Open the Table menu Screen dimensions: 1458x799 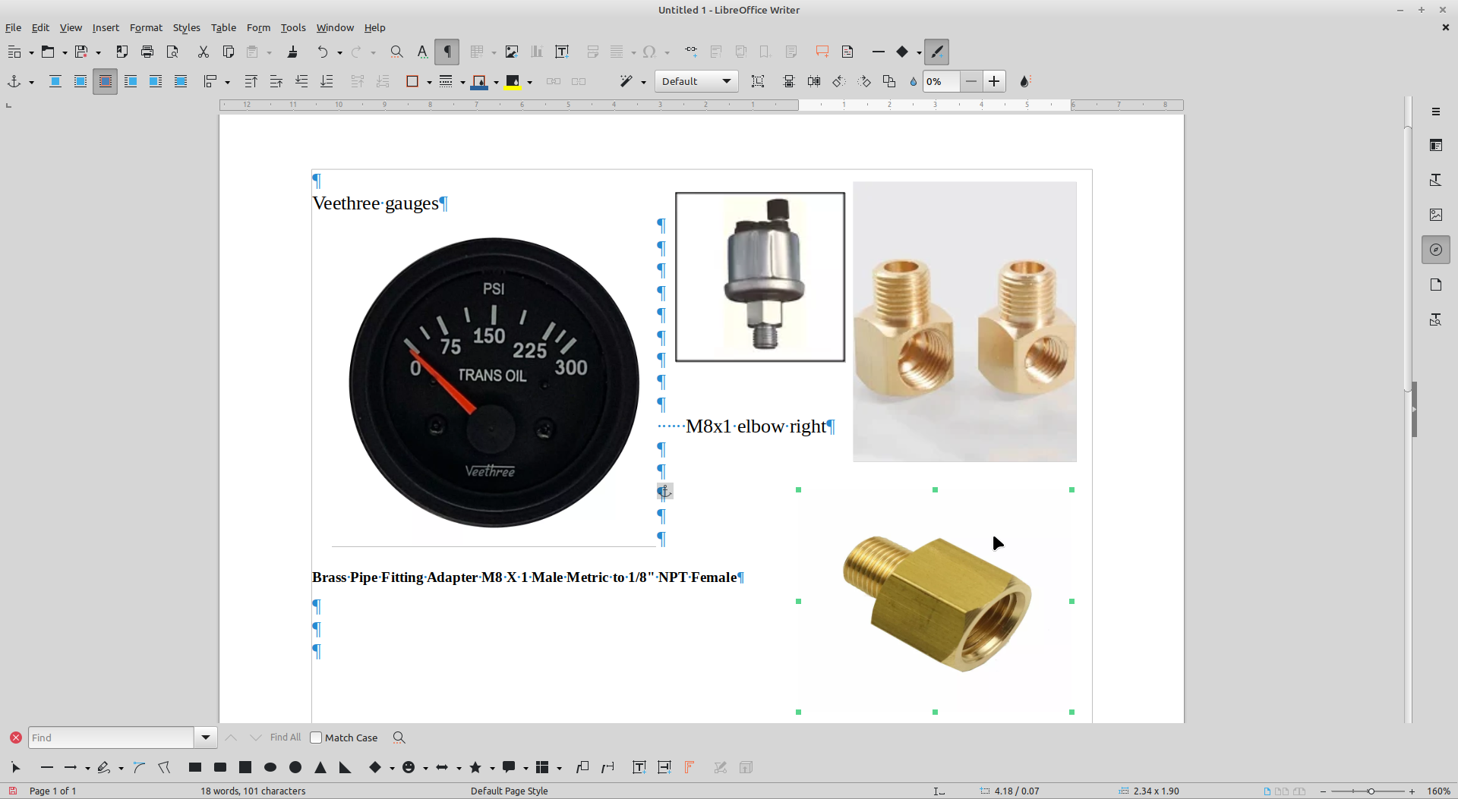(x=223, y=27)
